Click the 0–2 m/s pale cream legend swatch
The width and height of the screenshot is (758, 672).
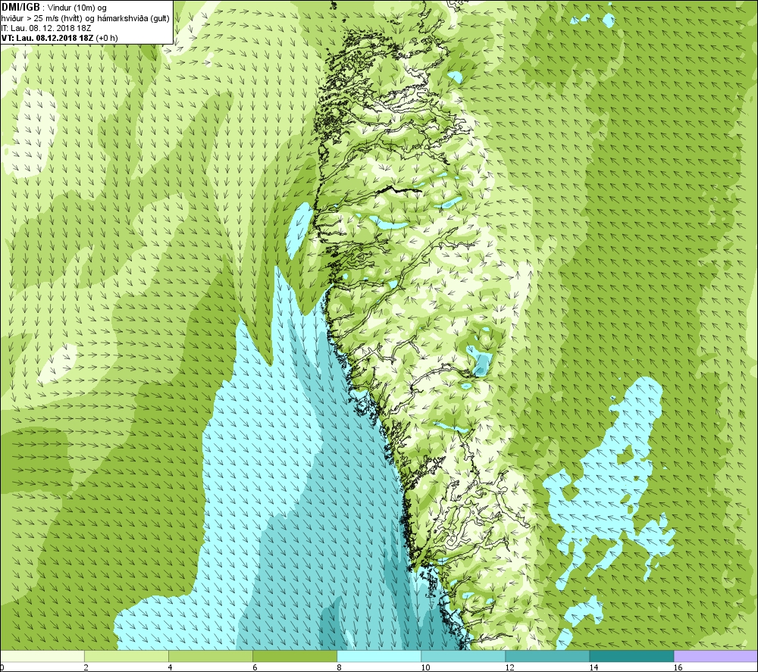(x=42, y=656)
